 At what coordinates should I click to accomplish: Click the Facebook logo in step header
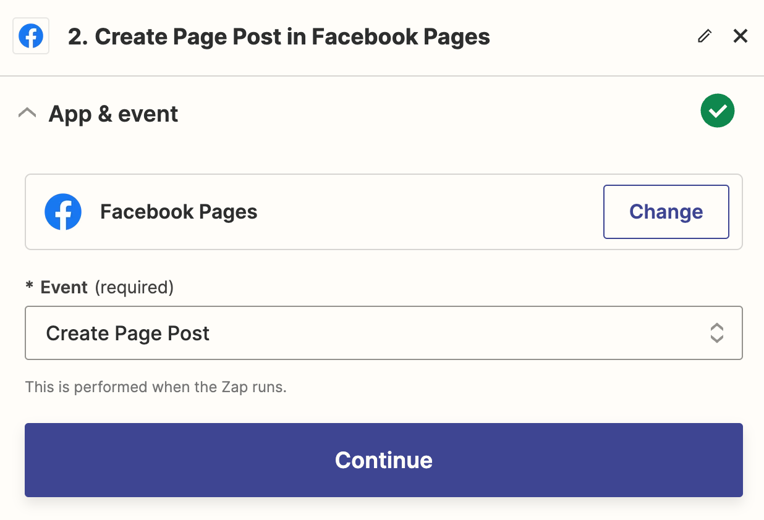31,36
